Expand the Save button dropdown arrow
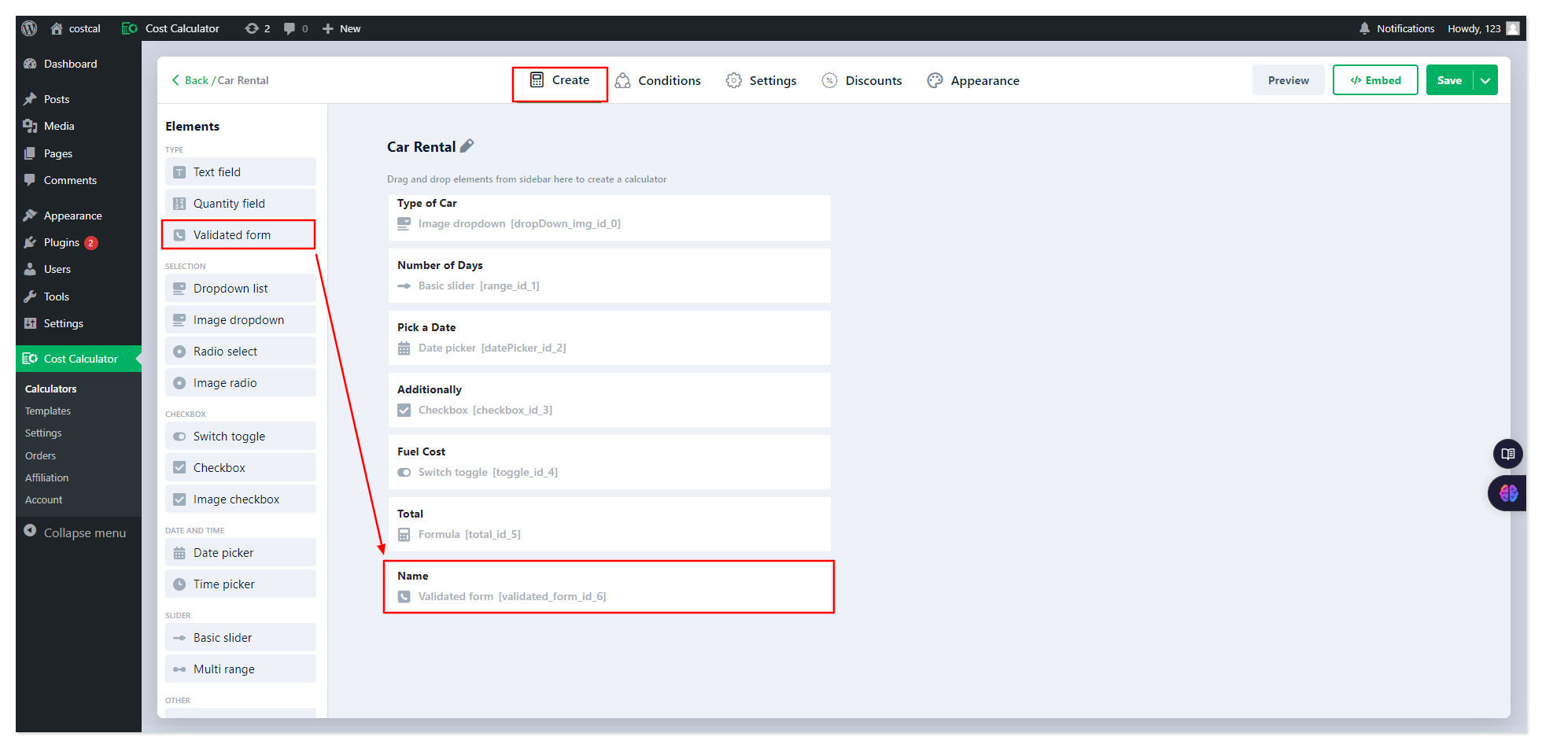Screen dimensions: 1542x748 point(1485,80)
